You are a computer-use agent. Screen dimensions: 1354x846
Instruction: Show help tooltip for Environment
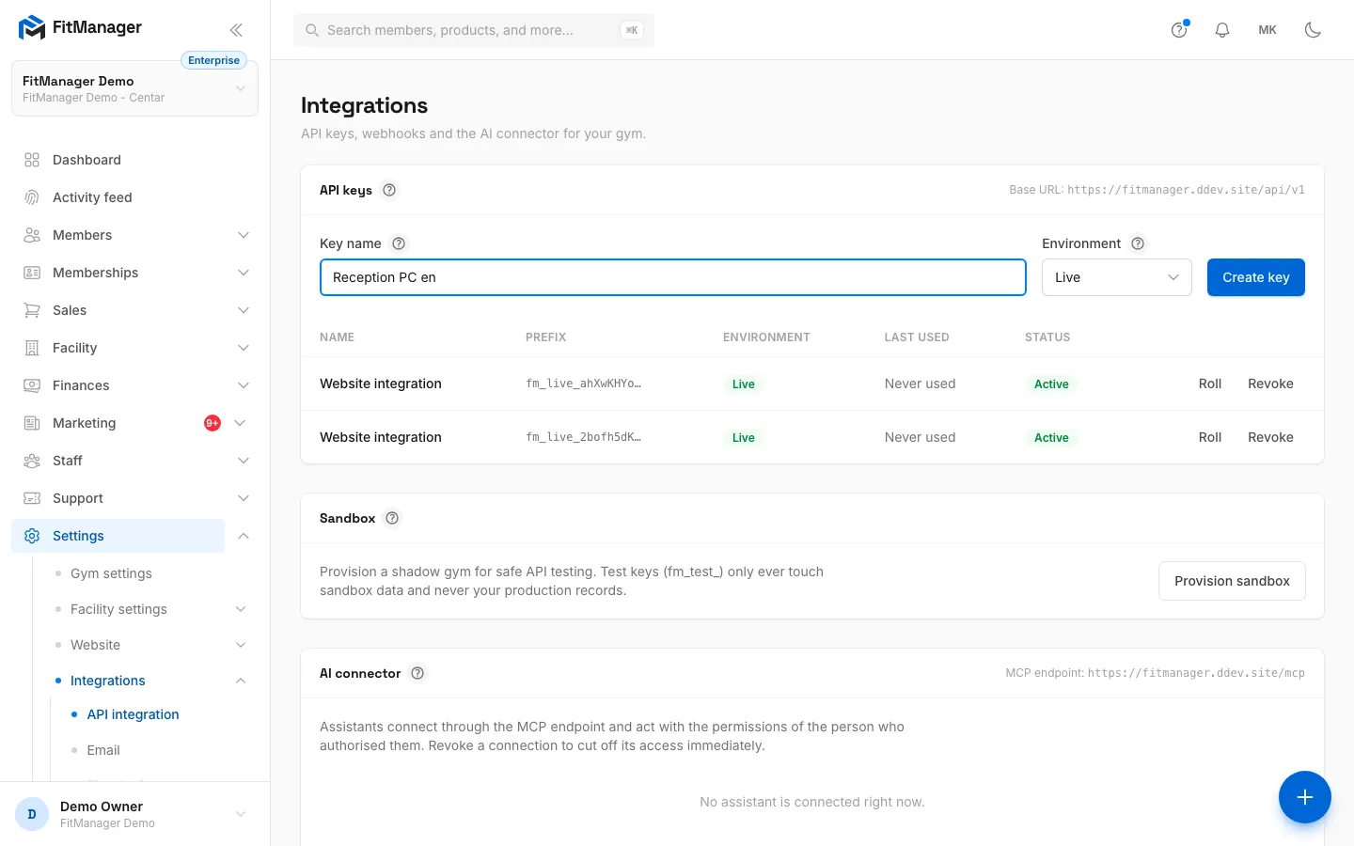[x=1138, y=243]
